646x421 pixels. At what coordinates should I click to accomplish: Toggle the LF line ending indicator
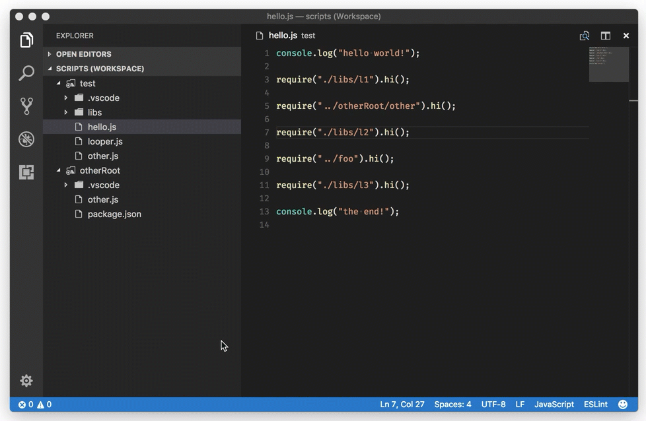click(520, 404)
